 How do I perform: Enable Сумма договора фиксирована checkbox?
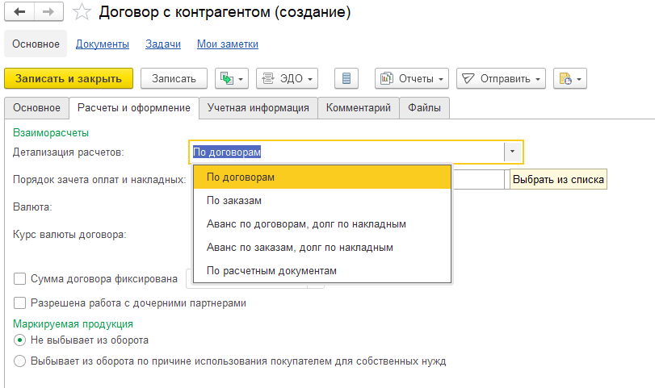pyautogui.click(x=19, y=278)
